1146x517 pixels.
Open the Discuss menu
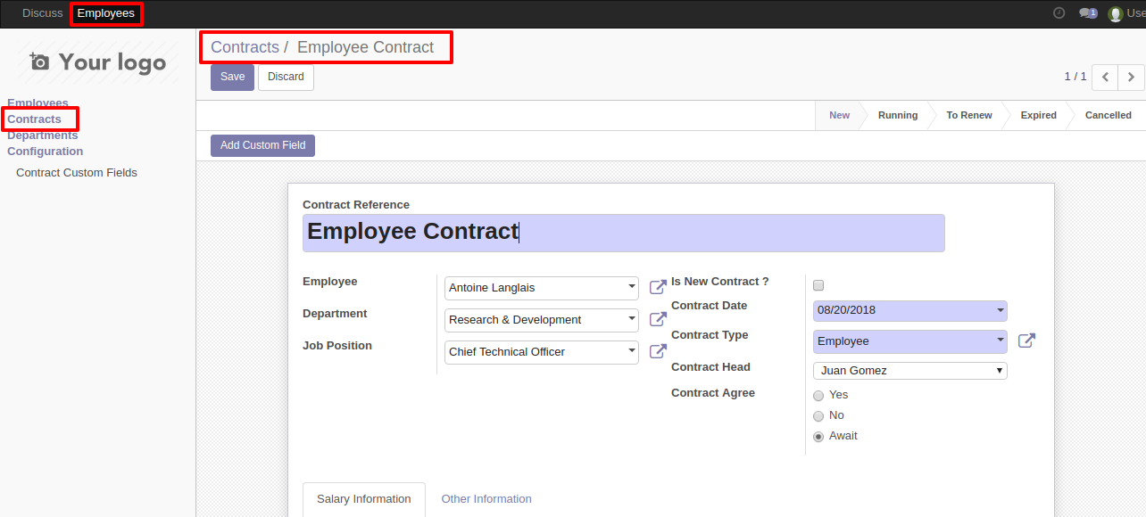click(x=43, y=13)
